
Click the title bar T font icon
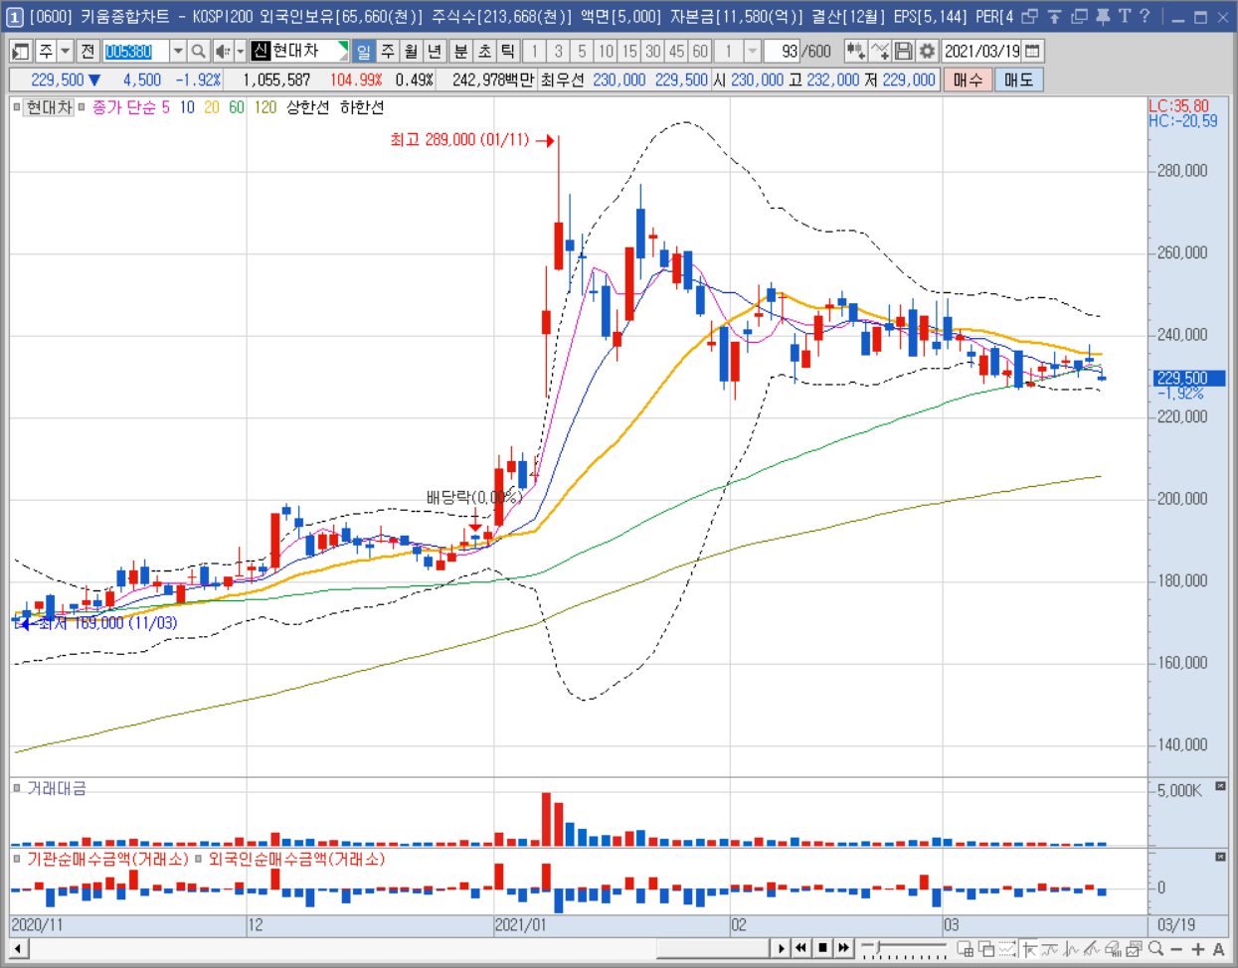click(1124, 16)
